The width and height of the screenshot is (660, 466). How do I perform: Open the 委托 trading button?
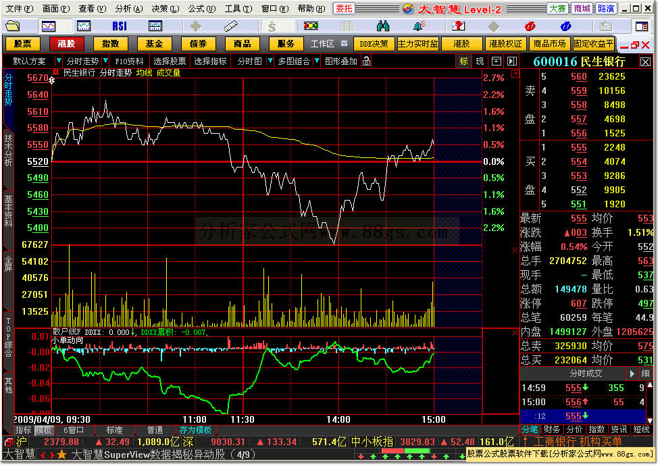point(344,8)
